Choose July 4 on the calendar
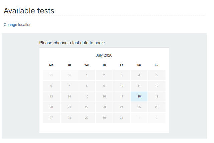The image size is (214, 143). click(139, 75)
